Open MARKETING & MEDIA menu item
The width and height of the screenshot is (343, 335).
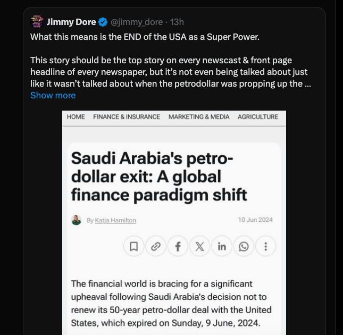click(199, 117)
